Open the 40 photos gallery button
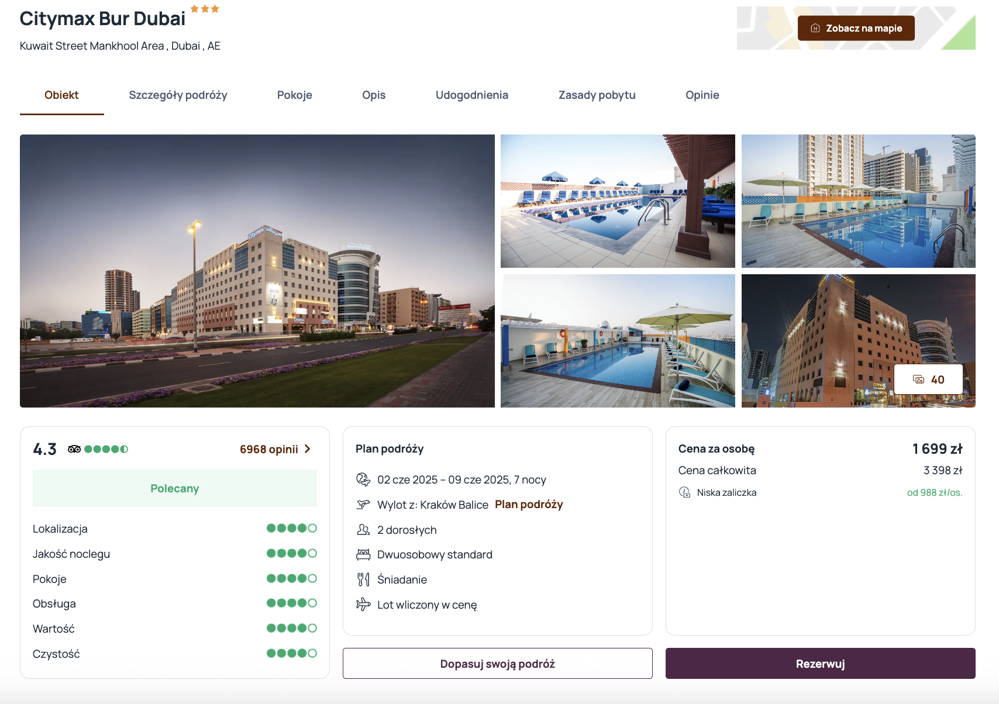Viewport: 999px width, 704px height. pyautogui.click(x=928, y=379)
